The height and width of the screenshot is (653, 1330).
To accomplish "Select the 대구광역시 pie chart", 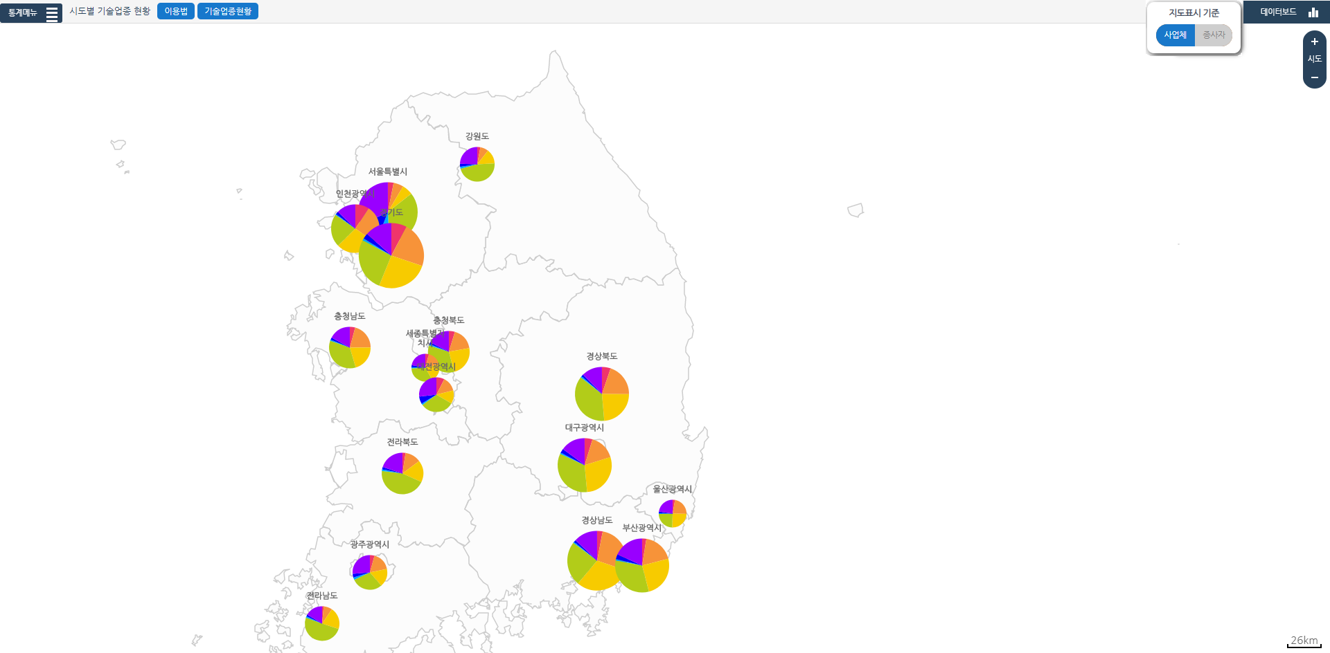I will (x=585, y=465).
